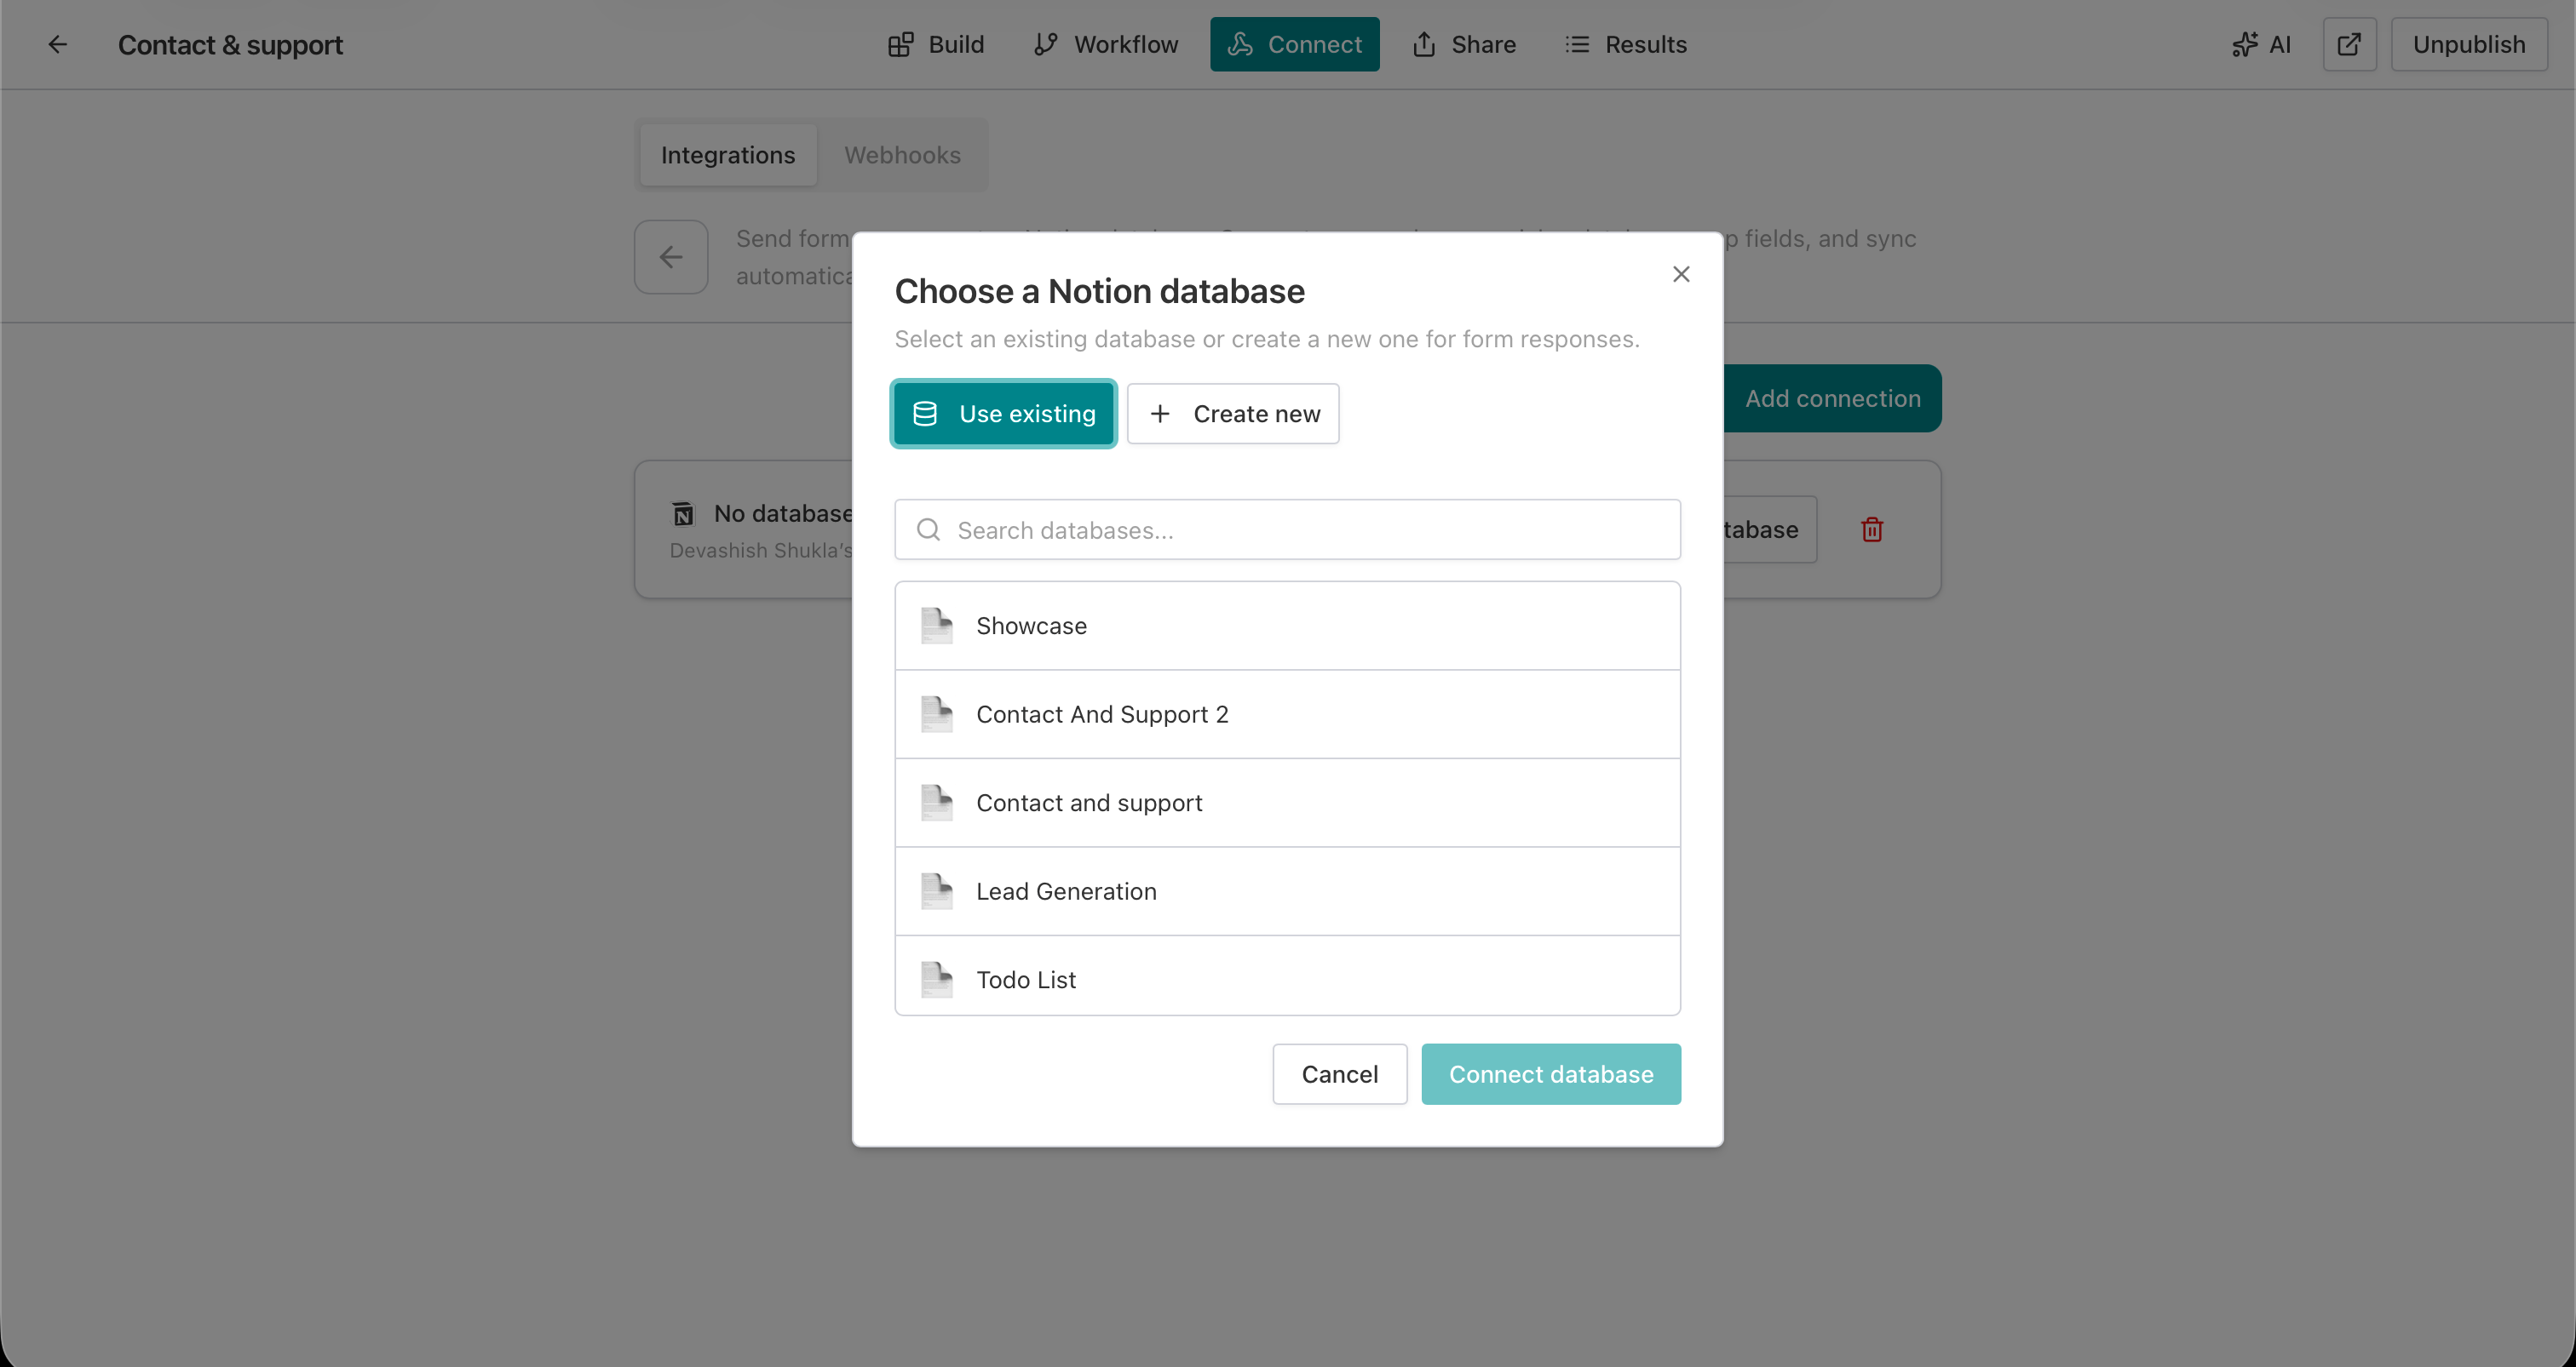Click the Connect integration icon
The height and width of the screenshot is (1367, 2576).
[x=1240, y=44]
